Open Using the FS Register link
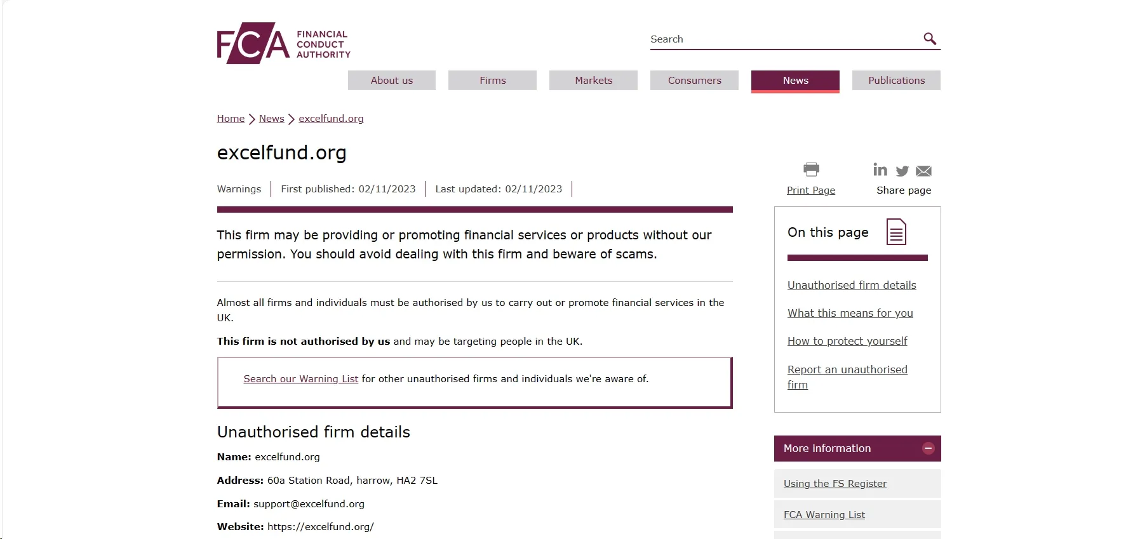The width and height of the screenshot is (1133, 539). (x=835, y=484)
